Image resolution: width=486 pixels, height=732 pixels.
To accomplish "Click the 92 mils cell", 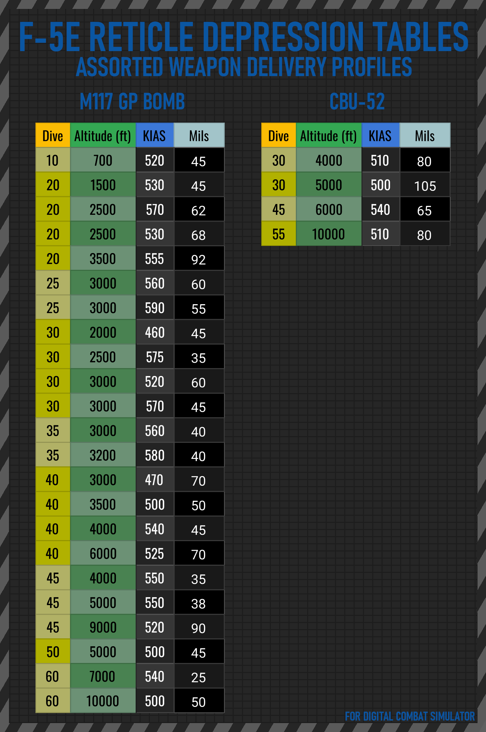I will [x=199, y=258].
